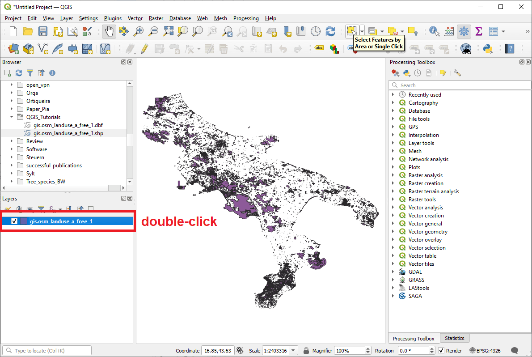The height and width of the screenshot is (357, 532).
Task: Open the Processing menu
Action: [x=246, y=18]
